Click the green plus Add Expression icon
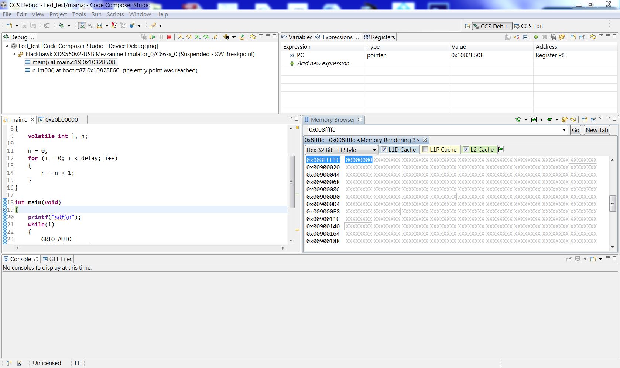This screenshot has width=620, height=368. [x=536, y=37]
